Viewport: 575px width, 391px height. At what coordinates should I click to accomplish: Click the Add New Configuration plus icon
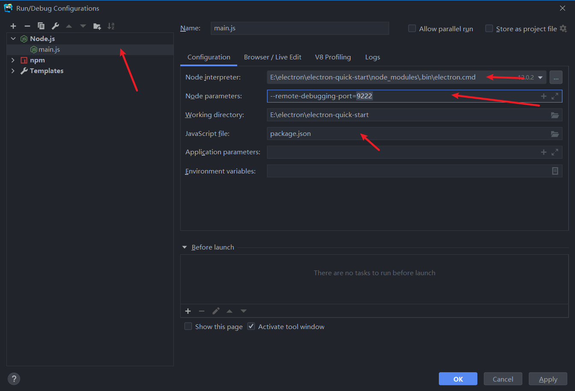point(13,26)
